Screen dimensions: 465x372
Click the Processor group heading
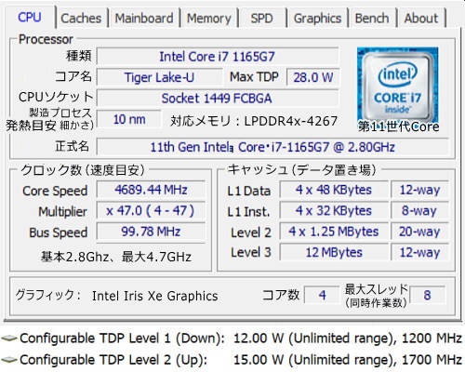(46, 39)
